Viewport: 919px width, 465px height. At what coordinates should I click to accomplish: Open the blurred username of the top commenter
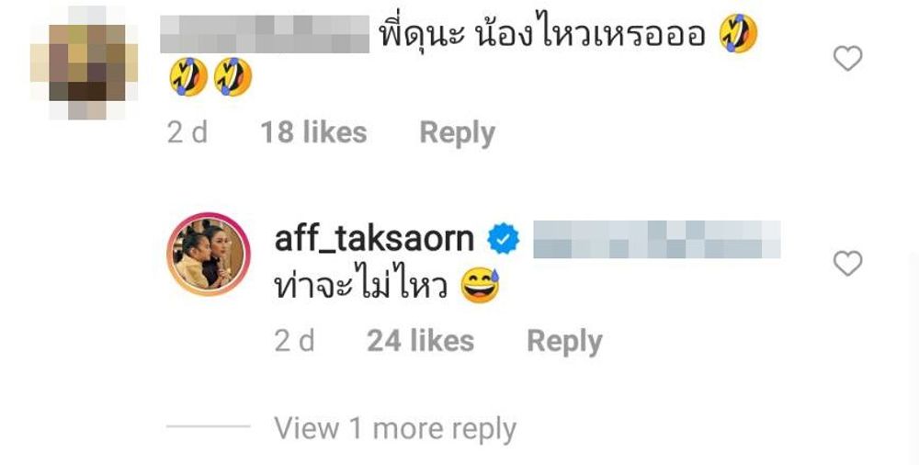coord(265,34)
